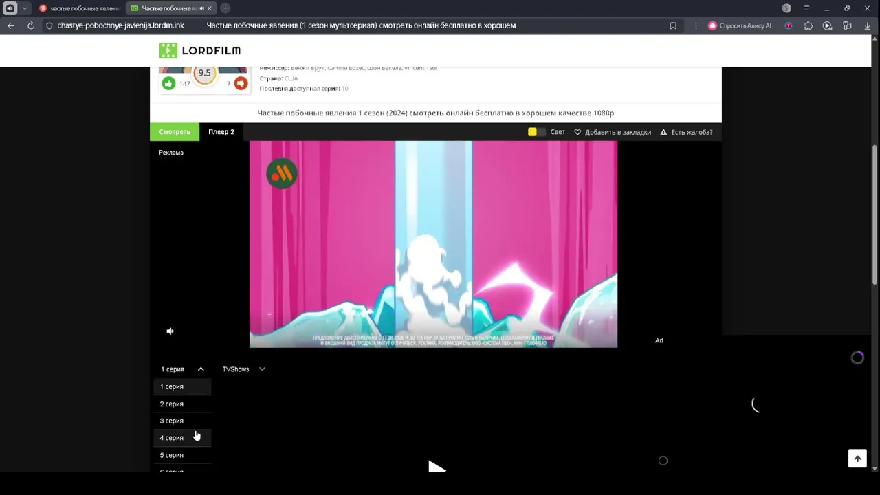Viewport: 880px width, 495px height.
Task: Open the downloads arrow icon
Action: click(x=868, y=25)
